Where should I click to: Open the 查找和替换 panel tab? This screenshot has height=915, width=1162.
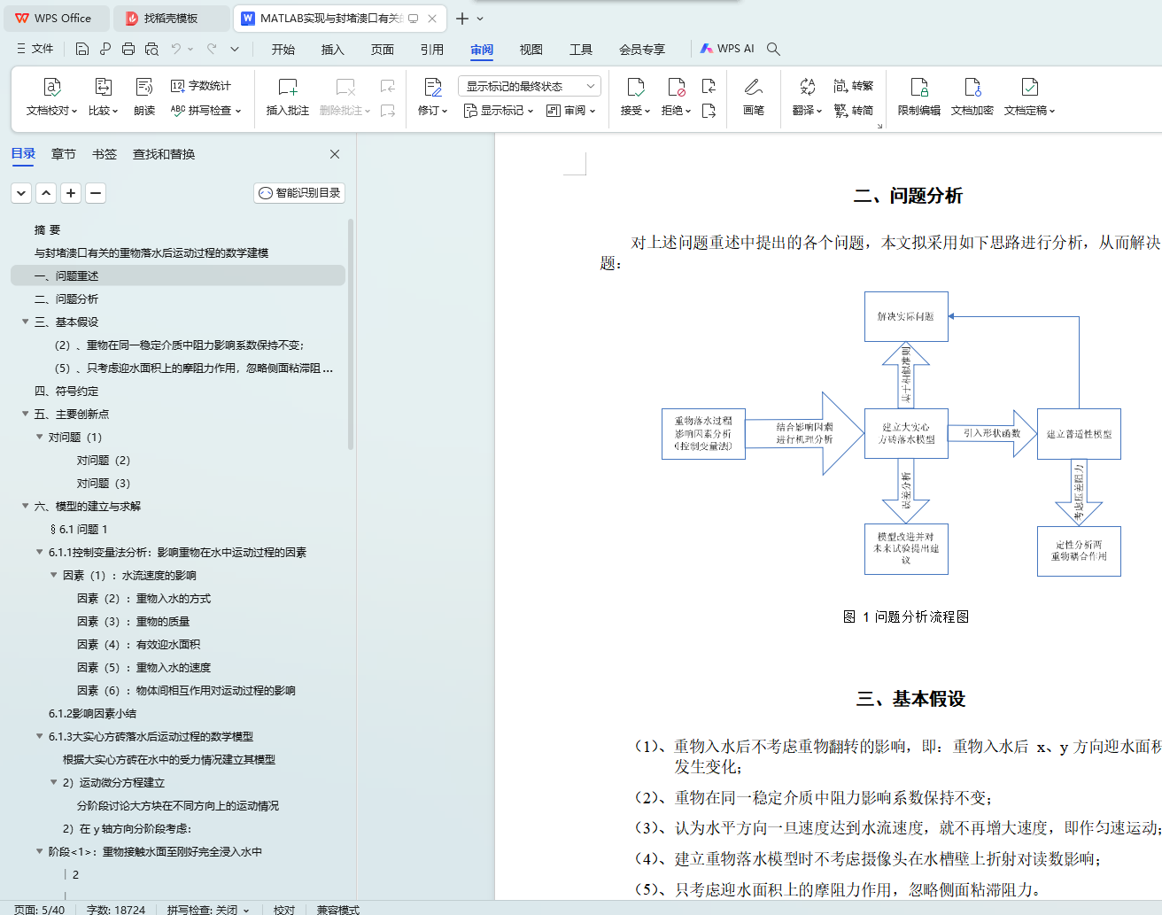click(164, 154)
